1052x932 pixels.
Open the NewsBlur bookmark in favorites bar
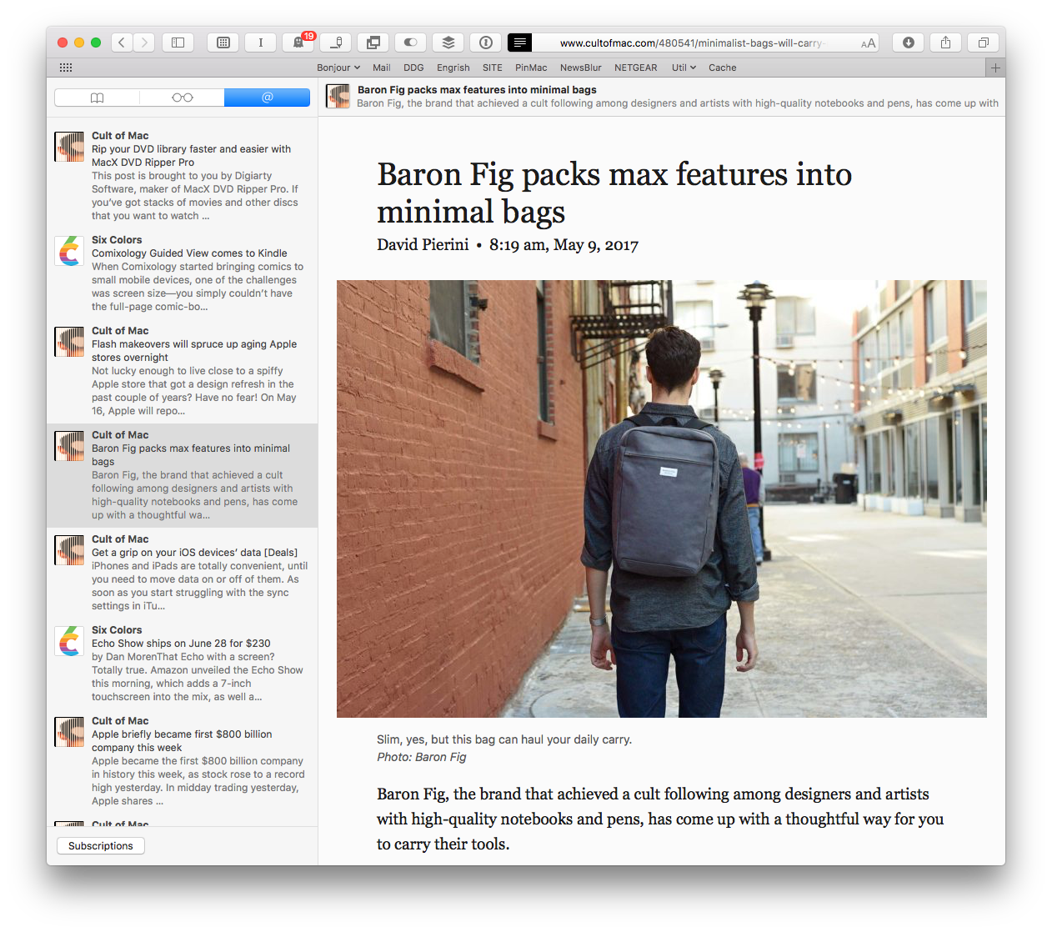click(x=580, y=68)
